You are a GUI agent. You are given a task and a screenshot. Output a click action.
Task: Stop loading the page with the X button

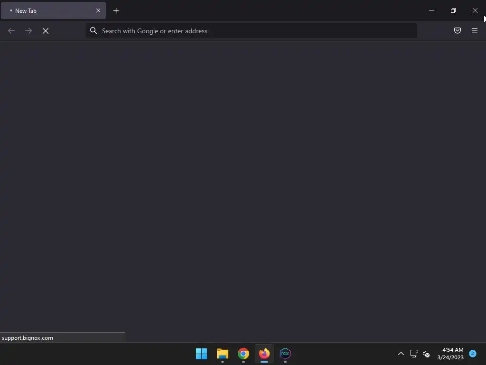pos(46,31)
